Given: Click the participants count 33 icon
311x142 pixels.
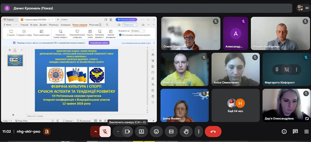Looking at the screenshot, I should click(x=303, y=8).
